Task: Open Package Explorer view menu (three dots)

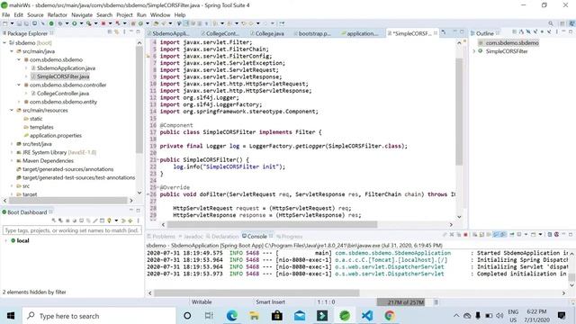Action: click(124, 32)
